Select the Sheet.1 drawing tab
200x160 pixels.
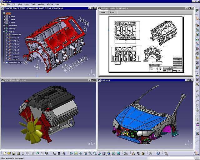(x=104, y=12)
